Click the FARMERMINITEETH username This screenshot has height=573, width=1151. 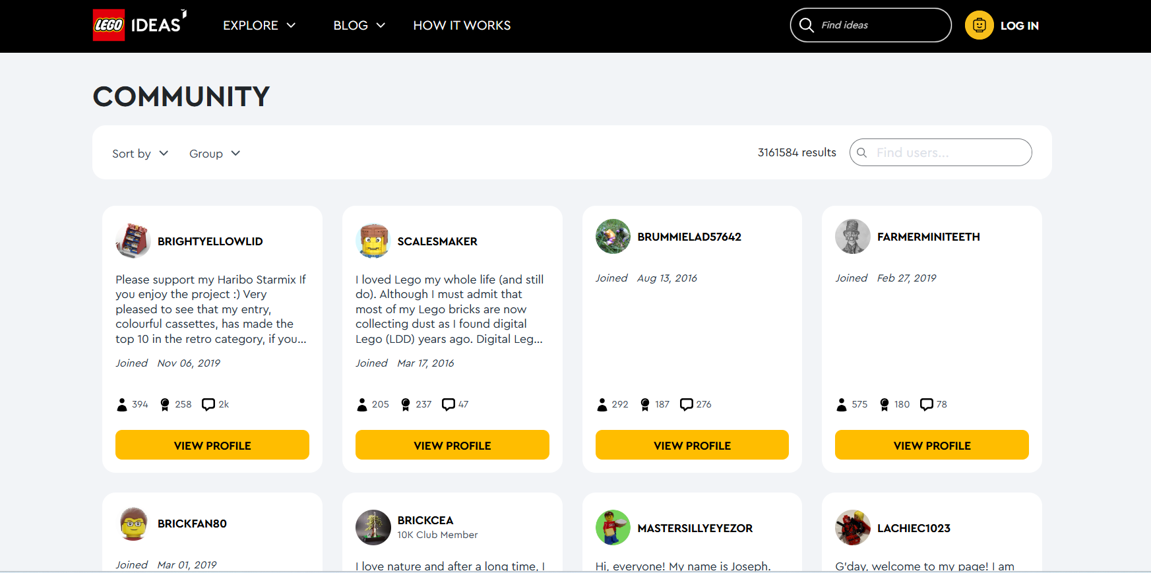(929, 237)
